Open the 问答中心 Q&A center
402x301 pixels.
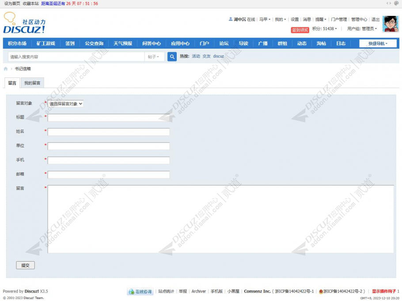click(152, 43)
